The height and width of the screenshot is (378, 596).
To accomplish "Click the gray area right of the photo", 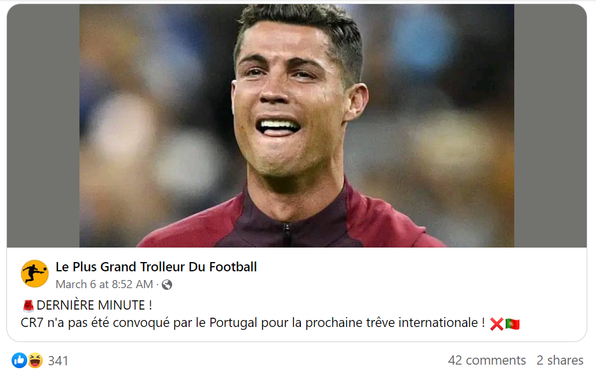I will click(x=550, y=125).
